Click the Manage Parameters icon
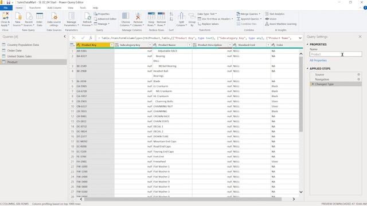Screen dimensions: 367x206 [71, 17]
